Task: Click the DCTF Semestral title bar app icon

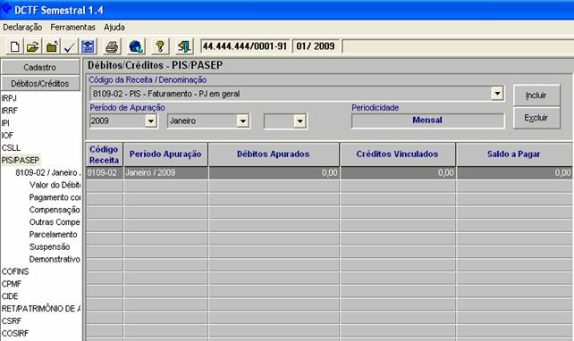Action: [x=6, y=8]
